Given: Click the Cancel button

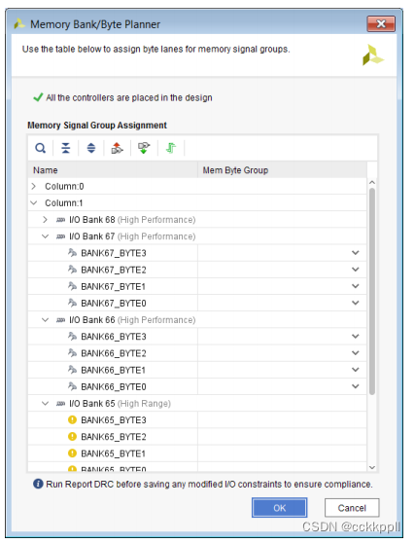Looking at the screenshot, I should coord(352,508).
